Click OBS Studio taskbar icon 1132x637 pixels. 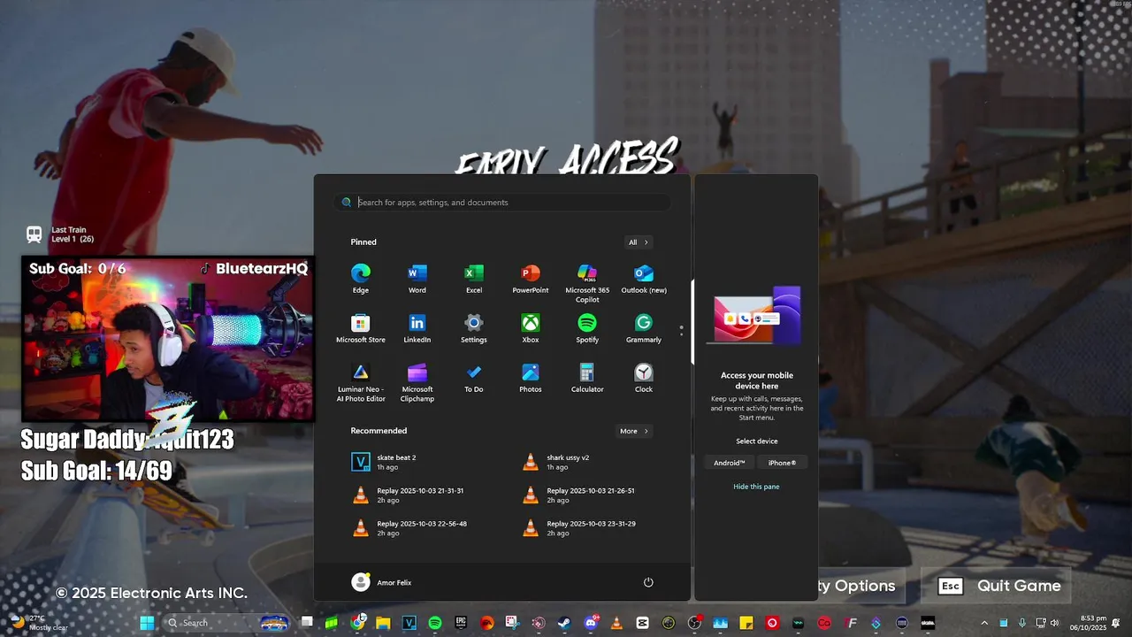pyautogui.click(x=694, y=623)
